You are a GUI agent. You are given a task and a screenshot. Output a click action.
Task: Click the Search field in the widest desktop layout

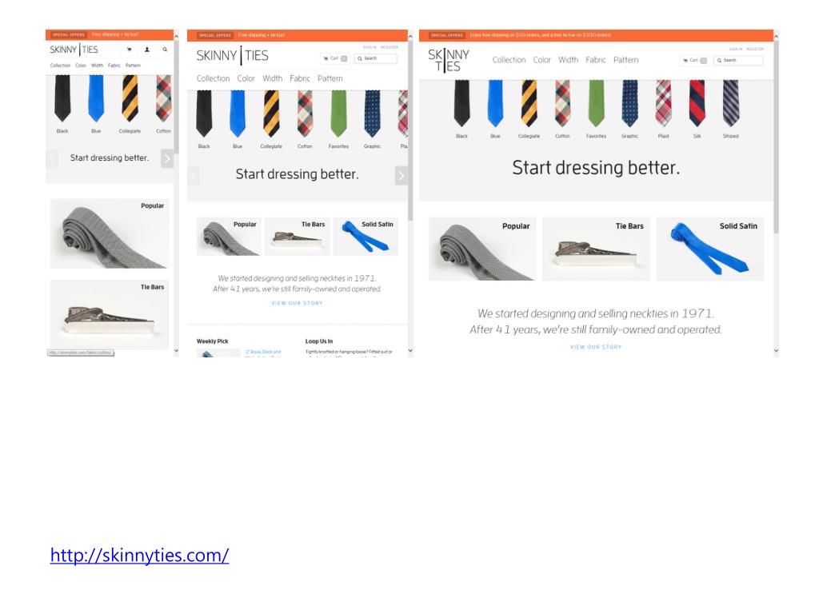(x=738, y=61)
